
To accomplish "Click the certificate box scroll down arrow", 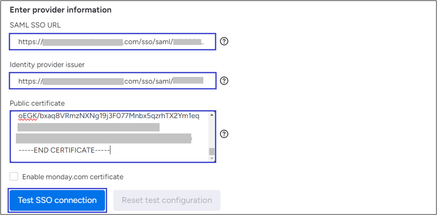I will click(x=212, y=158).
